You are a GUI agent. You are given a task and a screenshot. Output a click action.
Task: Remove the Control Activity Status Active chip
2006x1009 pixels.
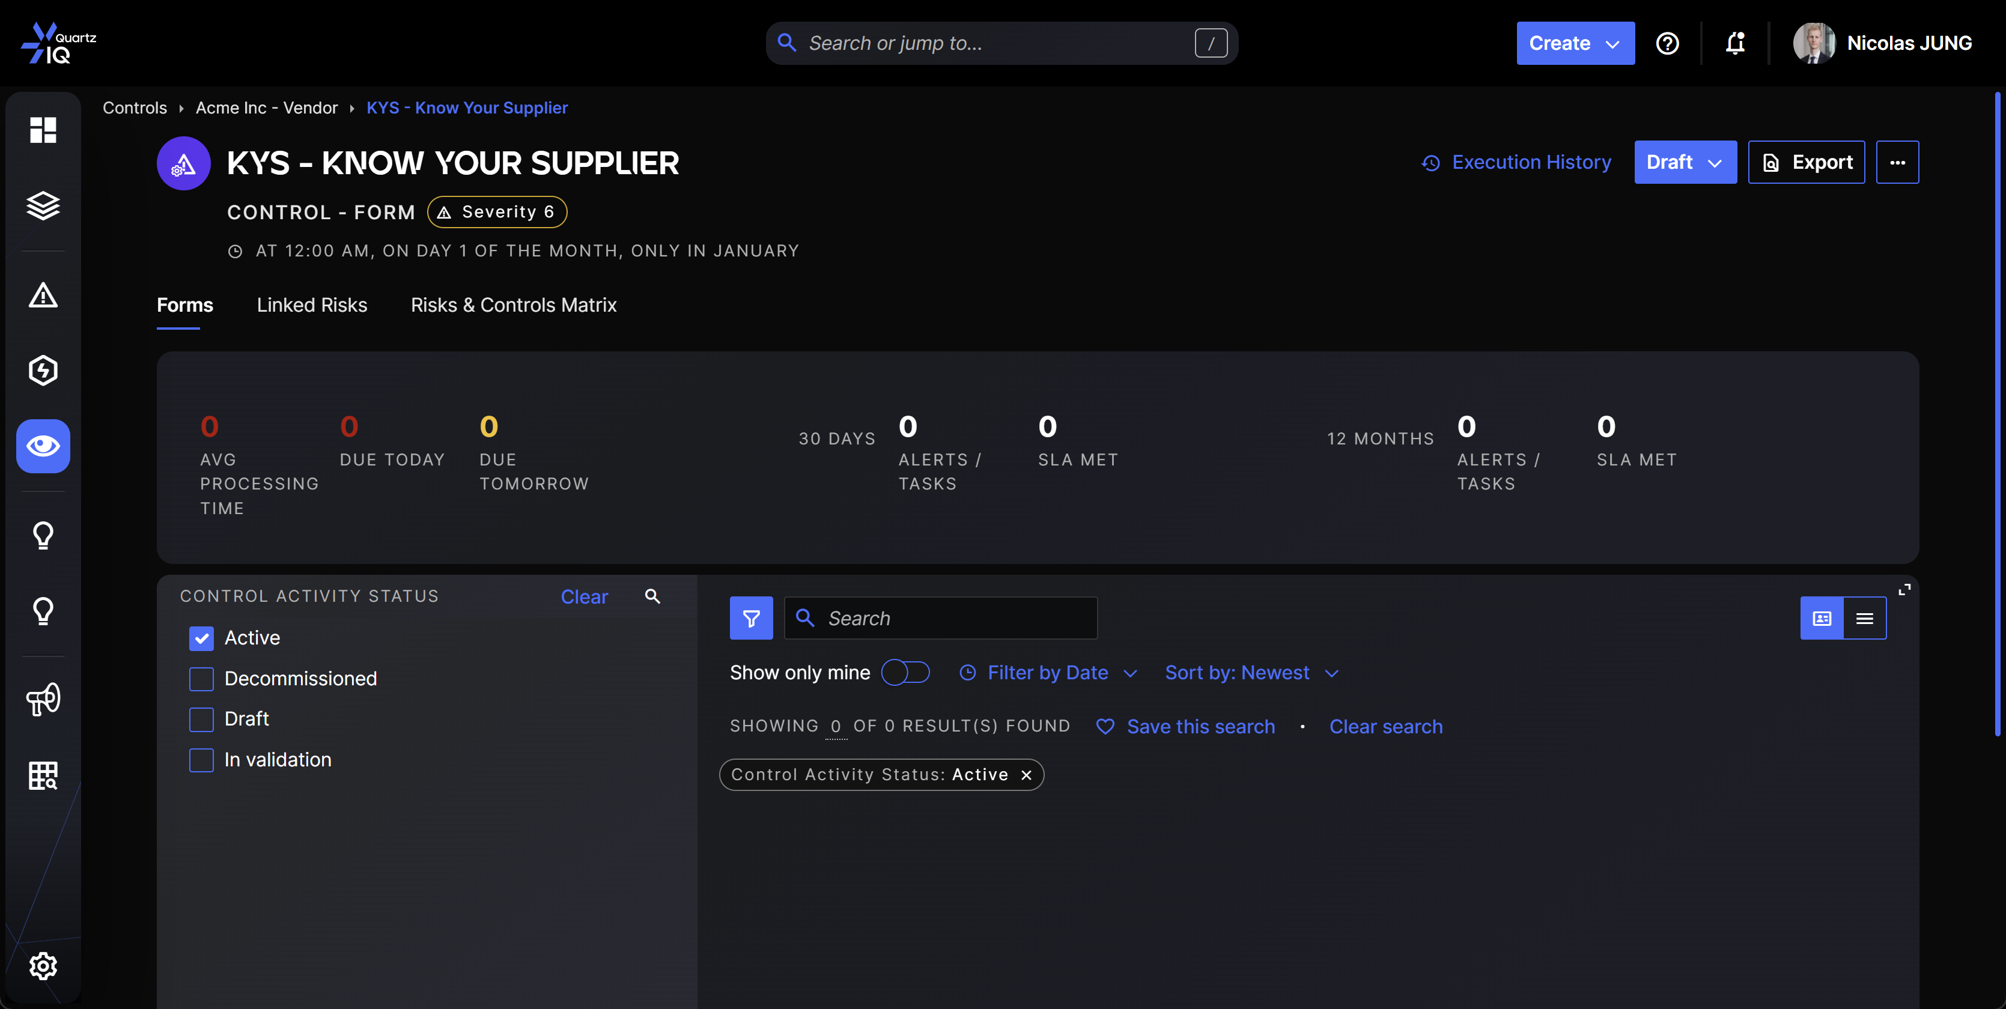point(1026,775)
